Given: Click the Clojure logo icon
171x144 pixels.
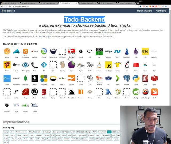Looking at the screenshot, I should [44, 51].
